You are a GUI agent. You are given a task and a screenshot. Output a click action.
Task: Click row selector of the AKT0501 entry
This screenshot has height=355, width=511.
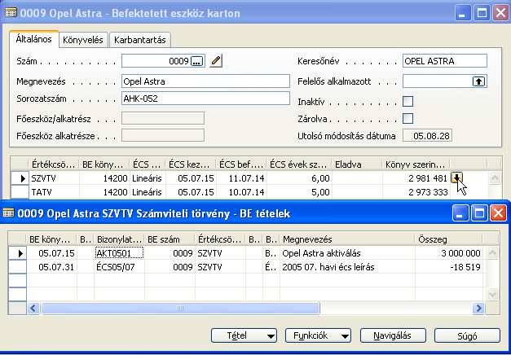coord(18,253)
